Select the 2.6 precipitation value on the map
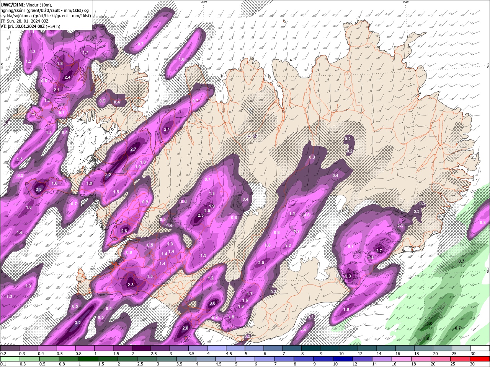The height and width of the screenshot is (367, 490). click(124, 231)
